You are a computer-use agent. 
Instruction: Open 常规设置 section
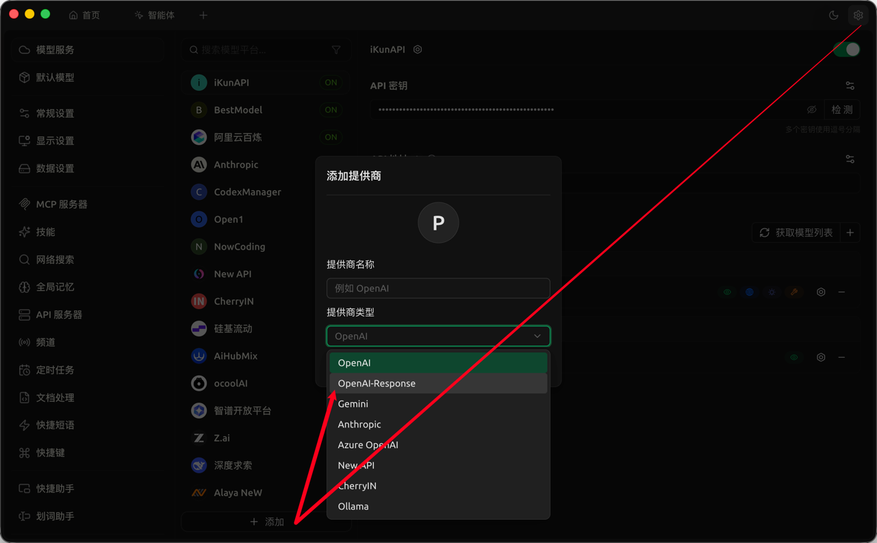point(87,114)
